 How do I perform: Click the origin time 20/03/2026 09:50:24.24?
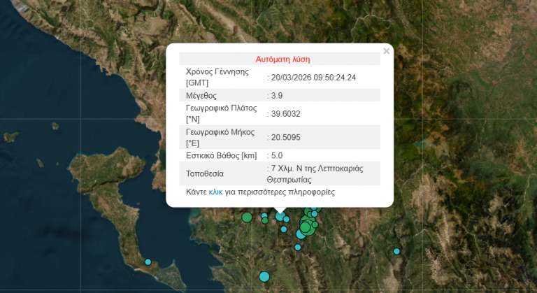click(313, 77)
